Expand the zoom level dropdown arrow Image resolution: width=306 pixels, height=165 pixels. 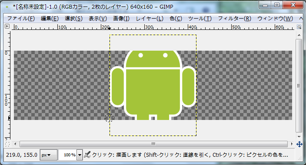click(x=80, y=155)
